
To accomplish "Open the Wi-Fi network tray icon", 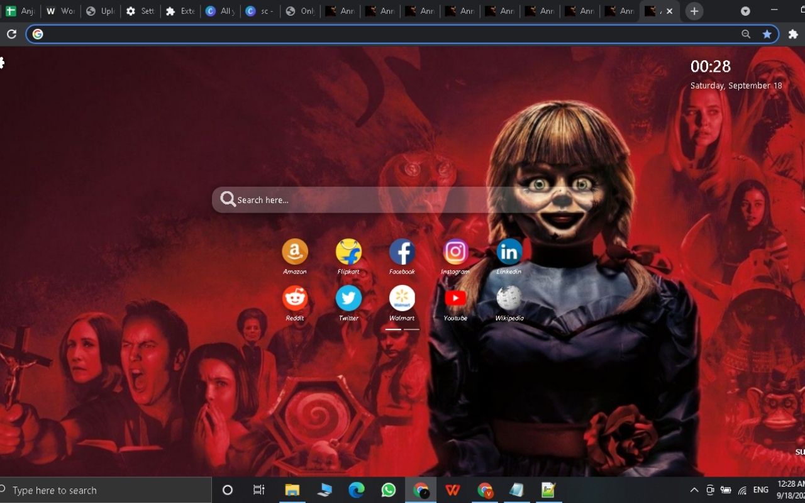I will 743,490.
